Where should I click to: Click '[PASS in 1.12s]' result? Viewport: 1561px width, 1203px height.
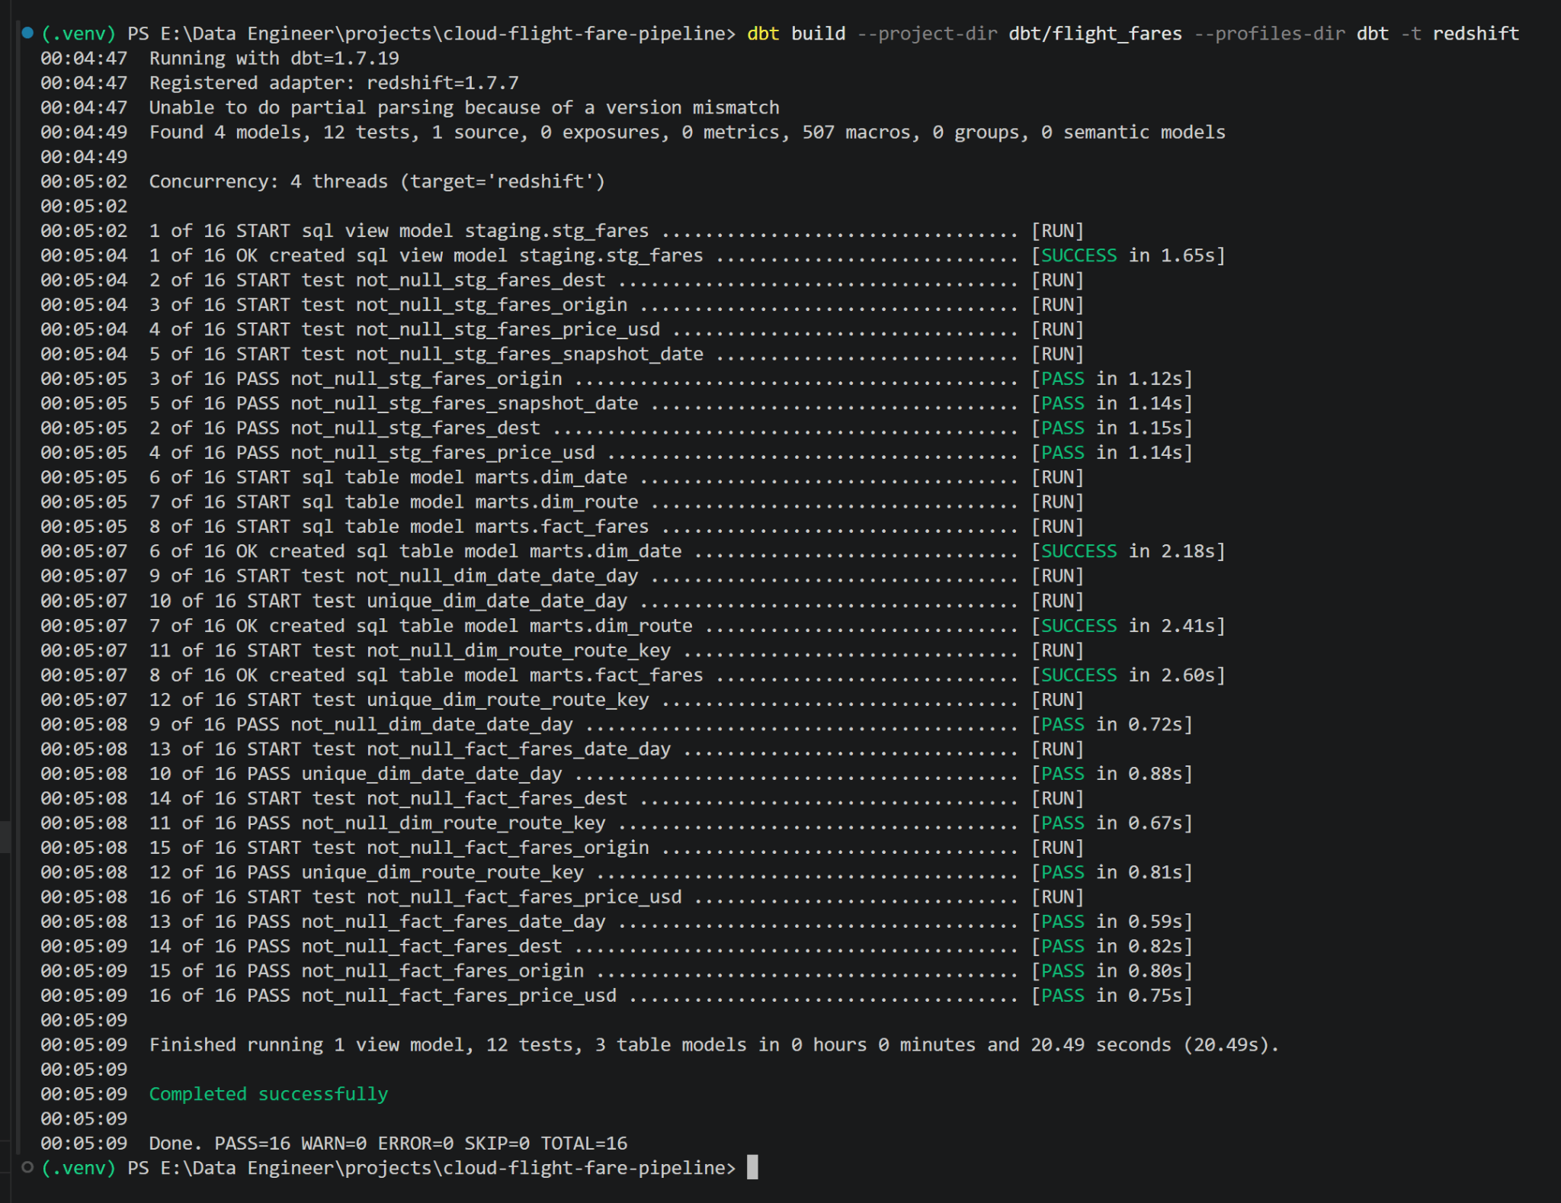1112,378
